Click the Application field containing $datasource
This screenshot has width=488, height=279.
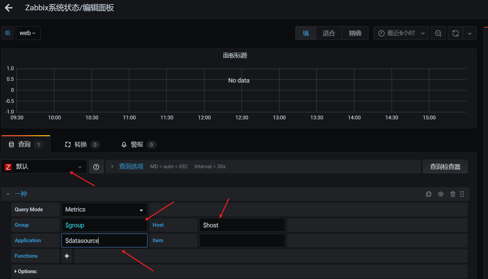point(104,240)
